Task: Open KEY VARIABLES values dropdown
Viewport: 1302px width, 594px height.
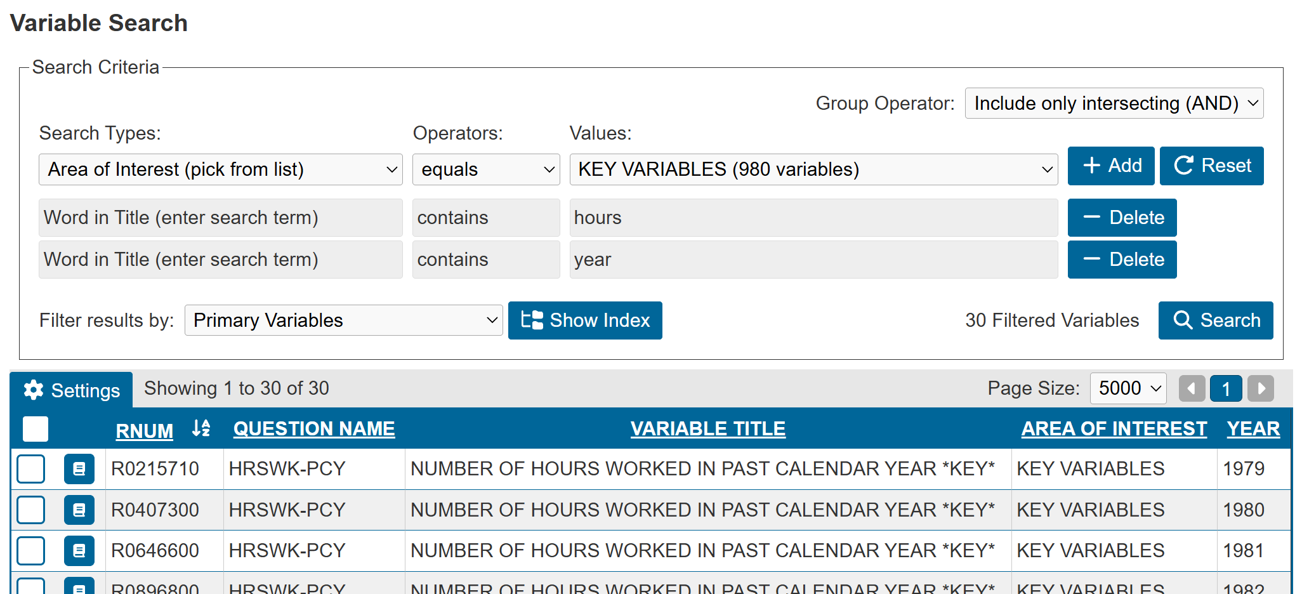Action: (x=813, y=169)
